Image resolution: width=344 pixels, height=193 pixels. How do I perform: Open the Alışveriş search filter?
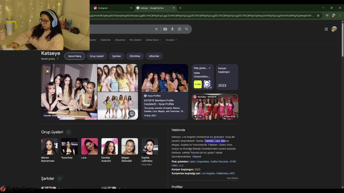(x=120, y=40)
